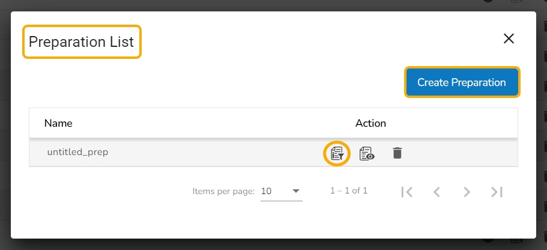Select the untitled_prep row name

pyautogui.click(x=77, y=153)
